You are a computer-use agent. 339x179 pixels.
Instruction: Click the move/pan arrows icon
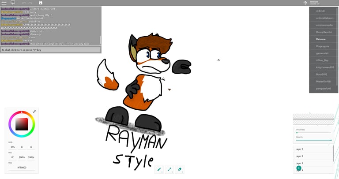305,3
